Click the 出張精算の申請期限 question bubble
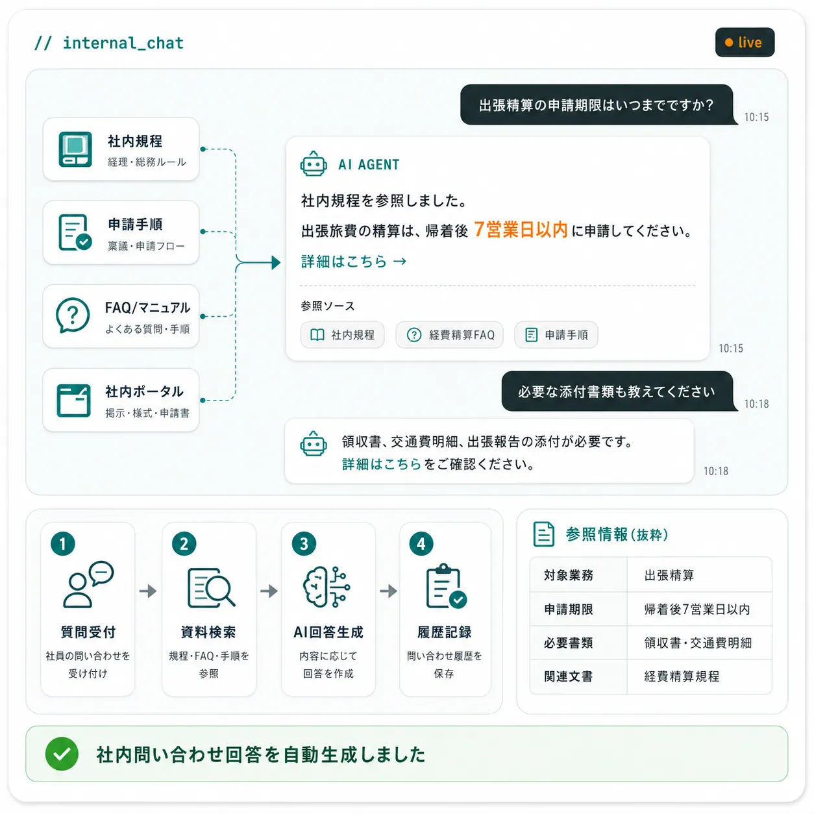The image size is (814, 814). coord(597,105)
